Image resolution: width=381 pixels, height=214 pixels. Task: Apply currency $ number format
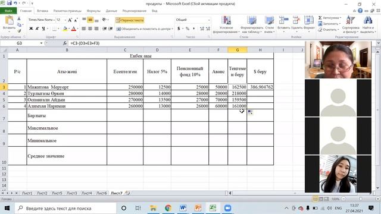point(179,29)
